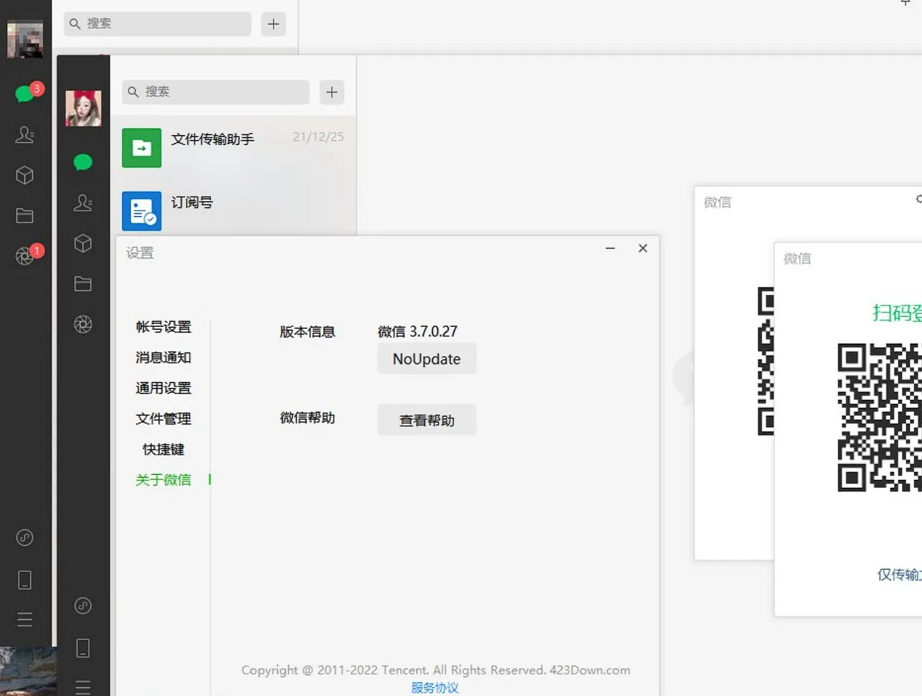The height and width of the screenshot is (696, 922).
Task: Click 查看帮助 button
Action: click(x=427, y=420)
